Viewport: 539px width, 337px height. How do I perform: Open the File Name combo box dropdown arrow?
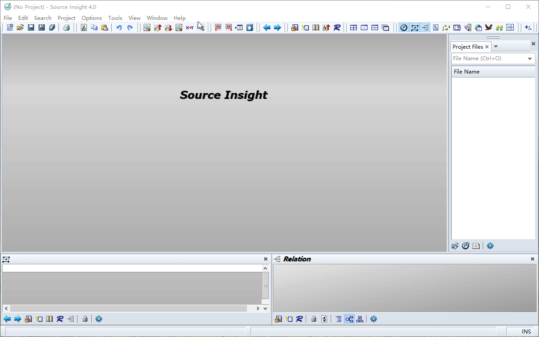pos(530,58)
